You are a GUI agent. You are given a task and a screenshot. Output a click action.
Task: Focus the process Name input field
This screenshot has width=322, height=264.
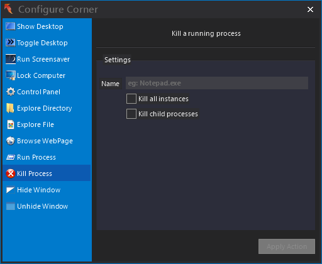217,83
